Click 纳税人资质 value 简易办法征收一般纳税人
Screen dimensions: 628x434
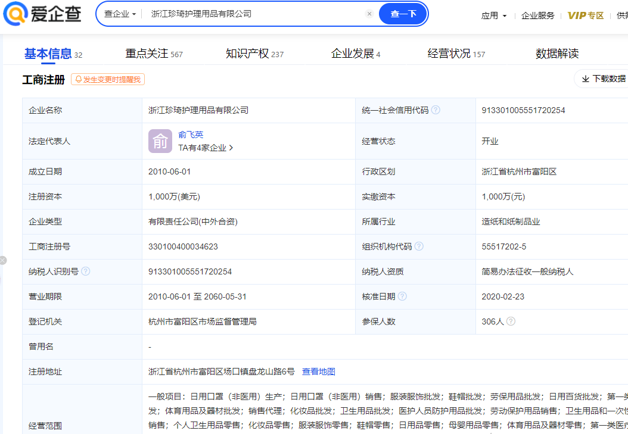527,271
